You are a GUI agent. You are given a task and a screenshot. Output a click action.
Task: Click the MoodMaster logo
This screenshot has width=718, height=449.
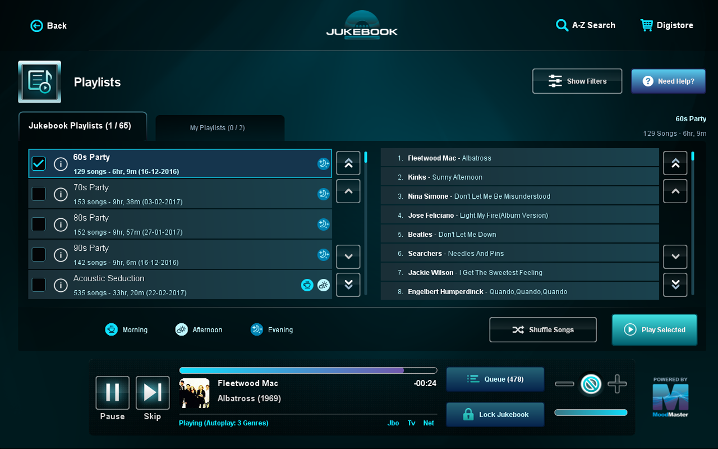670,397
